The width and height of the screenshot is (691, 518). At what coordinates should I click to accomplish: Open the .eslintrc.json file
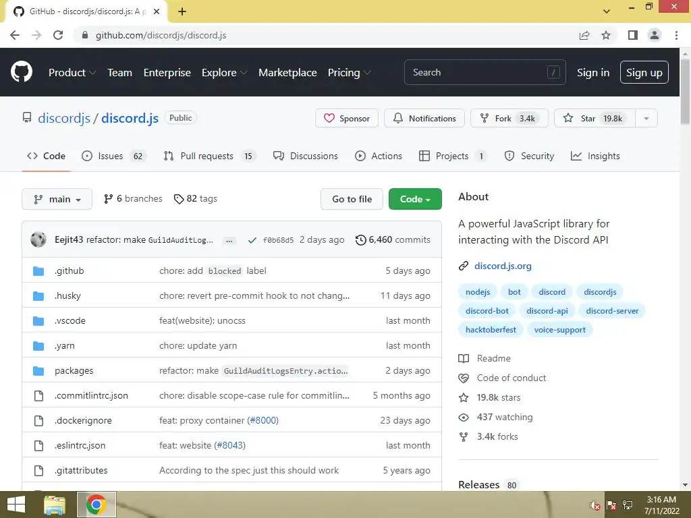80,445
